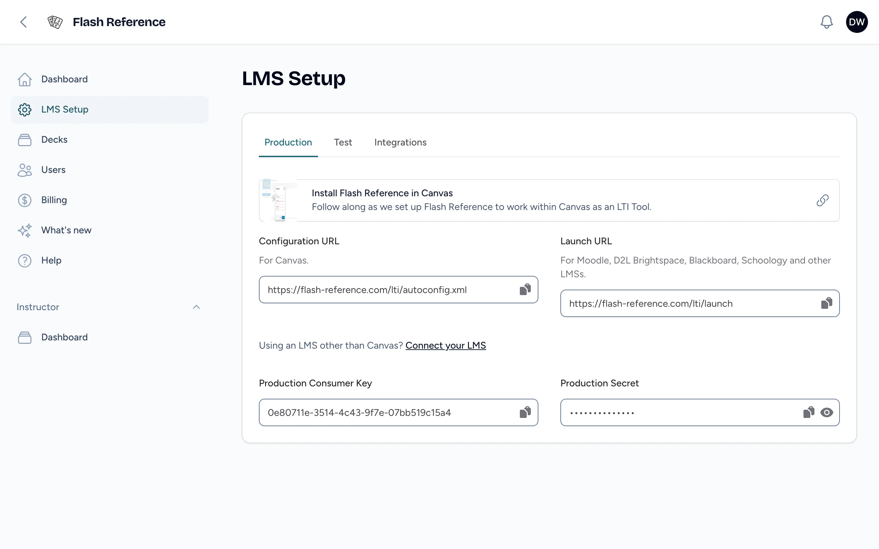This screenshot has height=549, width=879.
Task: Click the Users people icon
Action: 25,170
